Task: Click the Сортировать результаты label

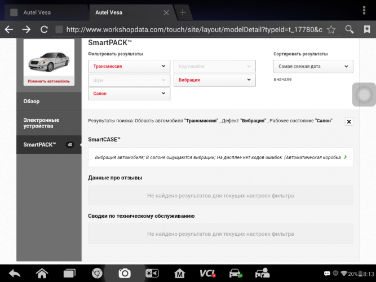Action: tap(300, 54)
